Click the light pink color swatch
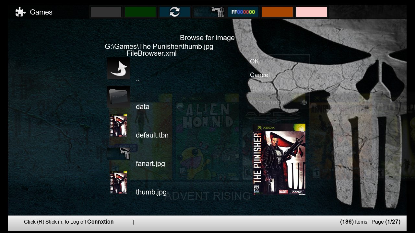Image resolution: width=415 pixels, height=233 pixels. pyautogui.click(x=312, y=12)
